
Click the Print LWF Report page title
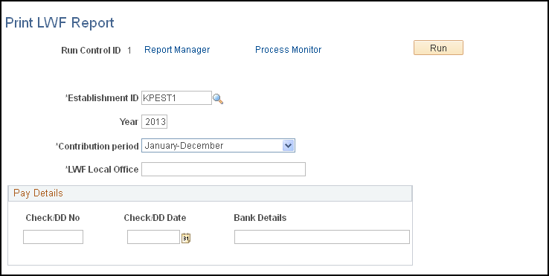tap(60, 23)
